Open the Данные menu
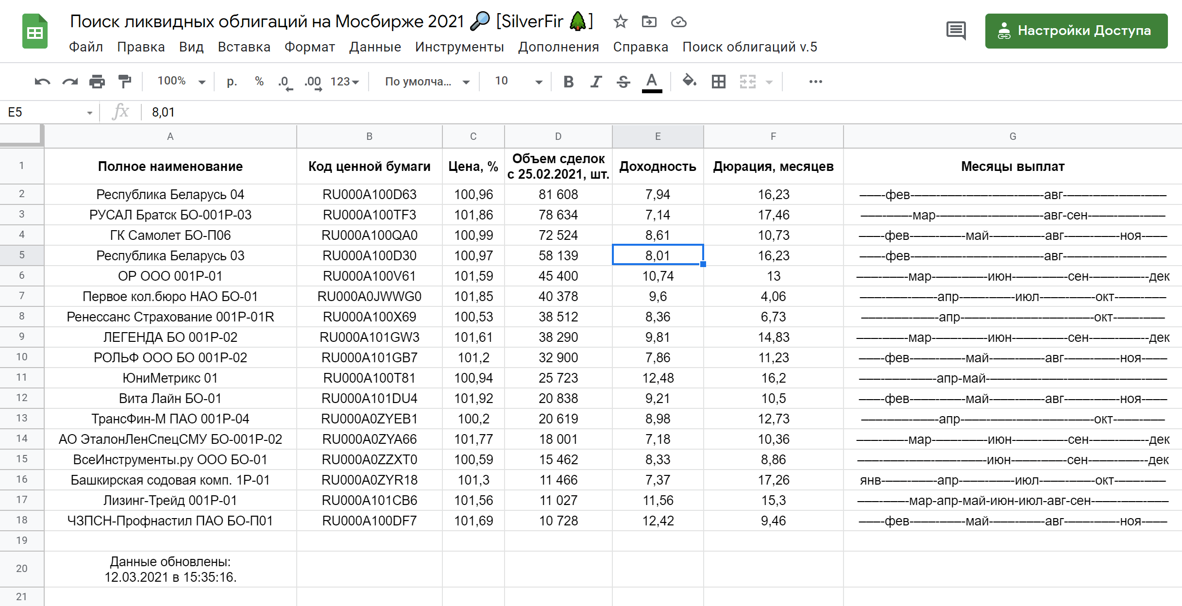1182x606 pixels. [375, 47]
